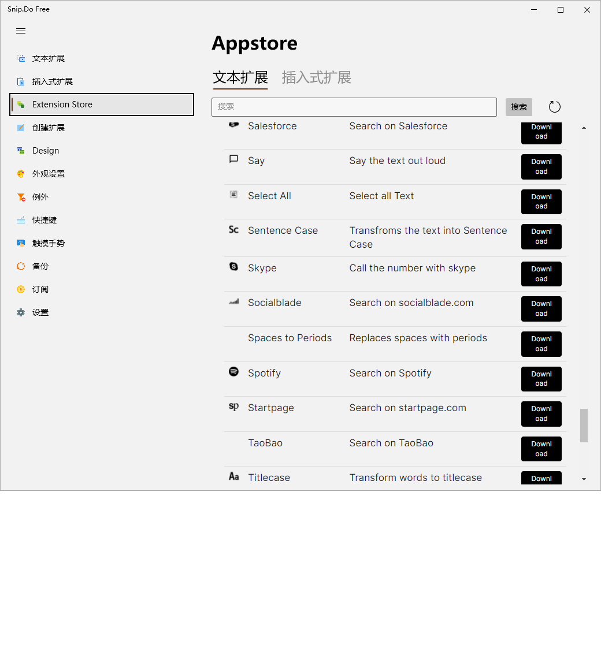The image size is (601, 649).
Task: Click 'Say the text out loud' description
Action: [x=397, y=161]
